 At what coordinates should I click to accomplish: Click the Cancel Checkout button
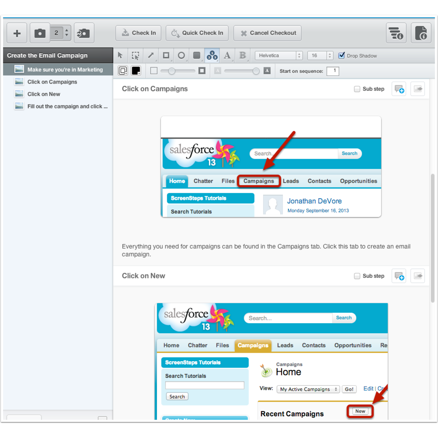(267, 33)
